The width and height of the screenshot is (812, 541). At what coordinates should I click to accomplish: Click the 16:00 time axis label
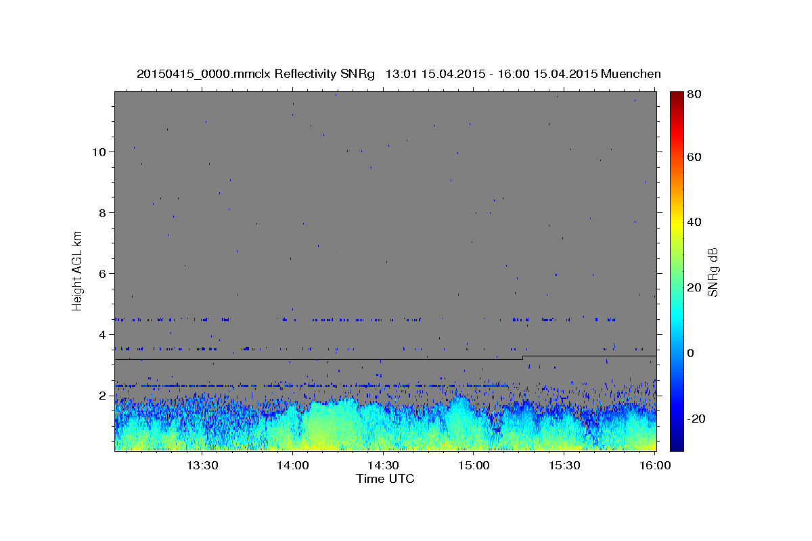click(x=654, y=465)
